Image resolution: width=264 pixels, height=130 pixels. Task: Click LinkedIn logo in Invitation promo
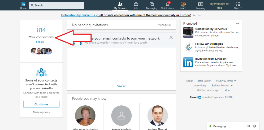pyautogui.click(x=188, y=62)
